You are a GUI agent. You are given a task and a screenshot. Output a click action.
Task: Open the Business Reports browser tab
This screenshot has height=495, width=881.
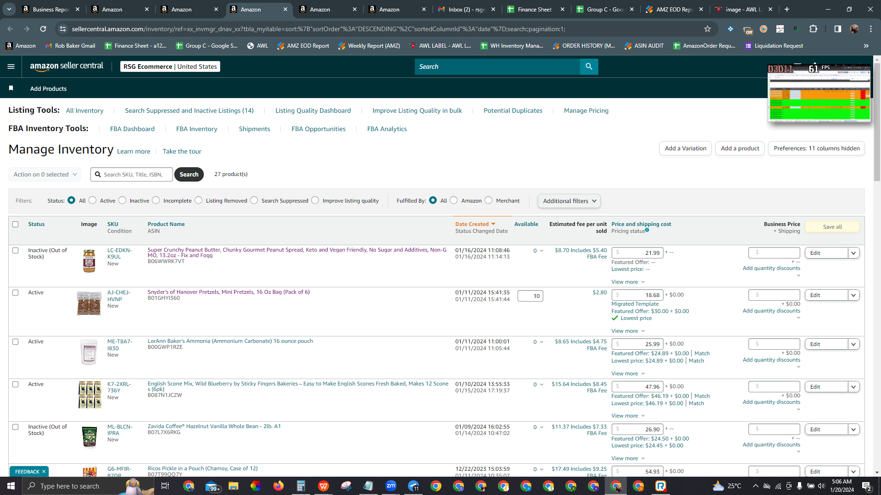(x=51, y=9)
